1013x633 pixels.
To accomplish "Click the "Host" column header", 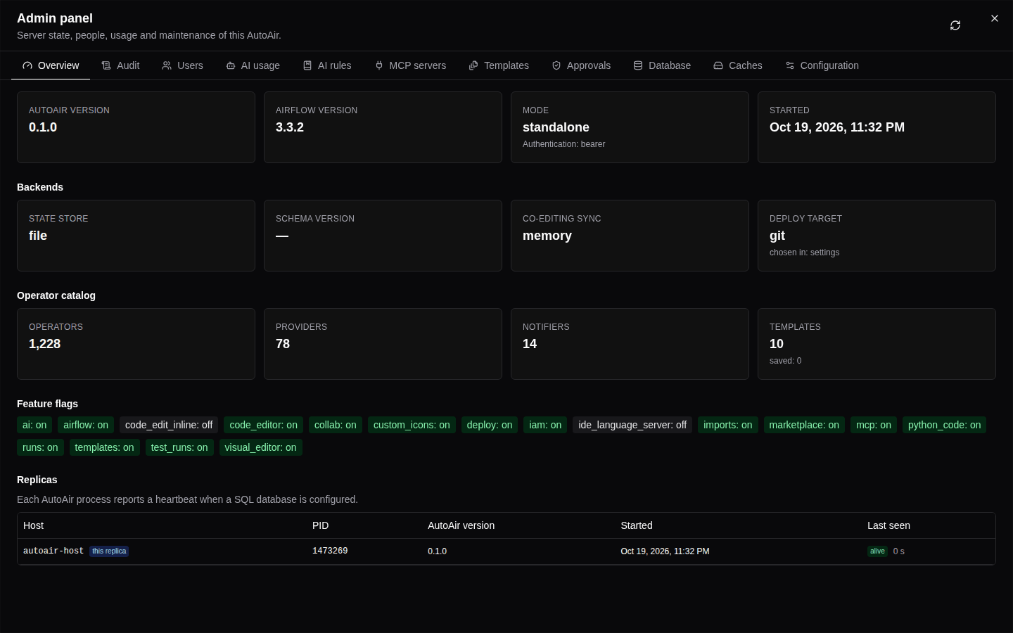I will click(33, 525).
